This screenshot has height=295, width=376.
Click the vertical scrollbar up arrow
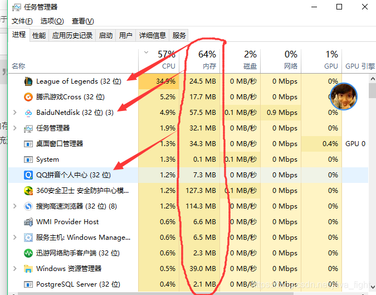[373, 79]
